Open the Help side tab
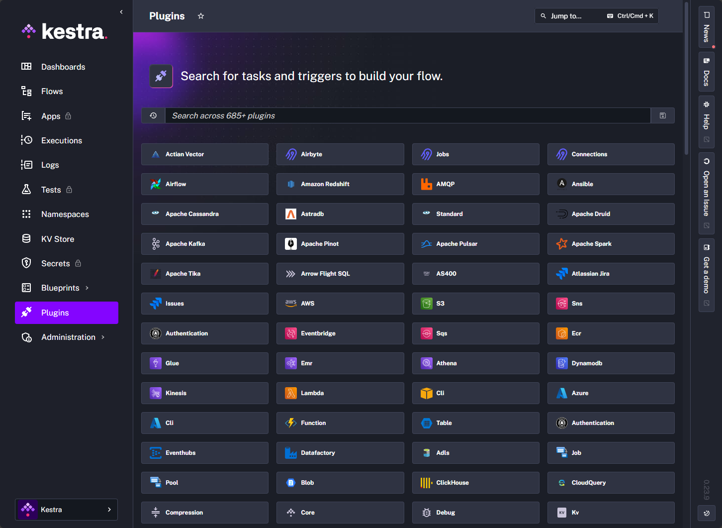The height and width of the screenshot is (528, 722). pyautogui.click(x=707, y=122)
